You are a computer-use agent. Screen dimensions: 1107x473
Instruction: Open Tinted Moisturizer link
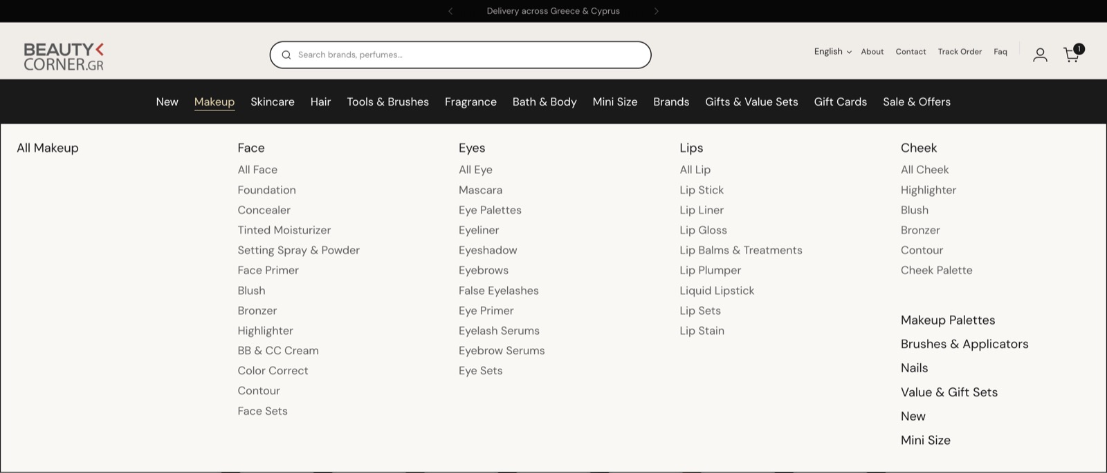(x=284, y=230)
